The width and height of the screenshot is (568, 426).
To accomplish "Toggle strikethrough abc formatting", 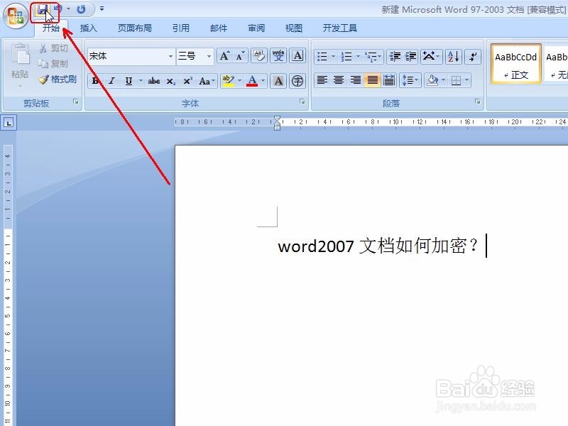I will tap(154, 81).
